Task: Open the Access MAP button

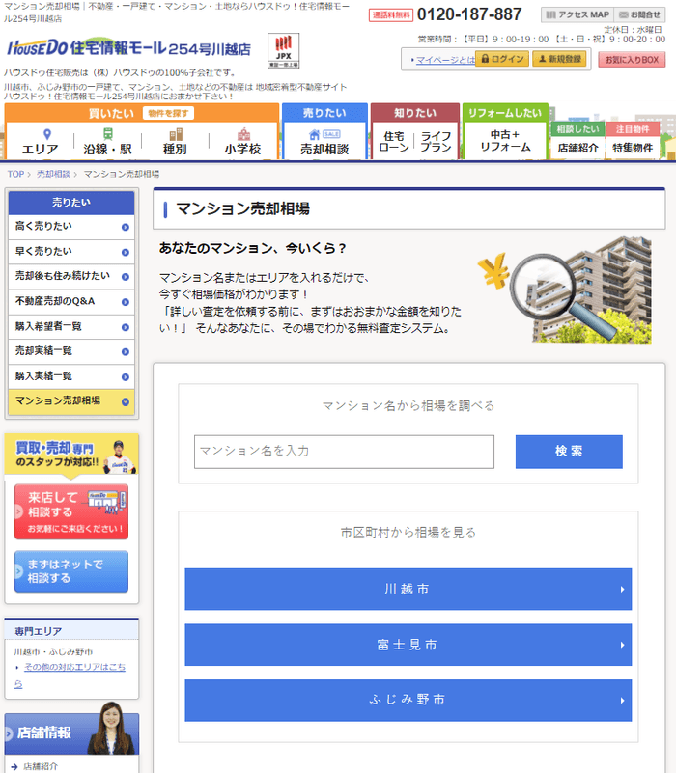Action: [576, 14]
